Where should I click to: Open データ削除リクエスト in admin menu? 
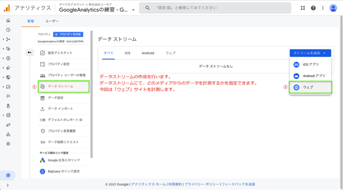[64, 142]
